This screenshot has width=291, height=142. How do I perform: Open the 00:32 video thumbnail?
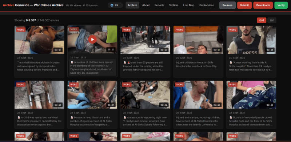click(x=145, y=95)
